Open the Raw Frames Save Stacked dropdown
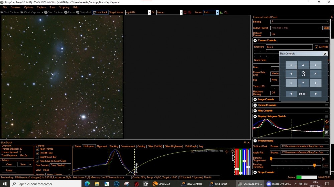 click(x=60, y=165)
